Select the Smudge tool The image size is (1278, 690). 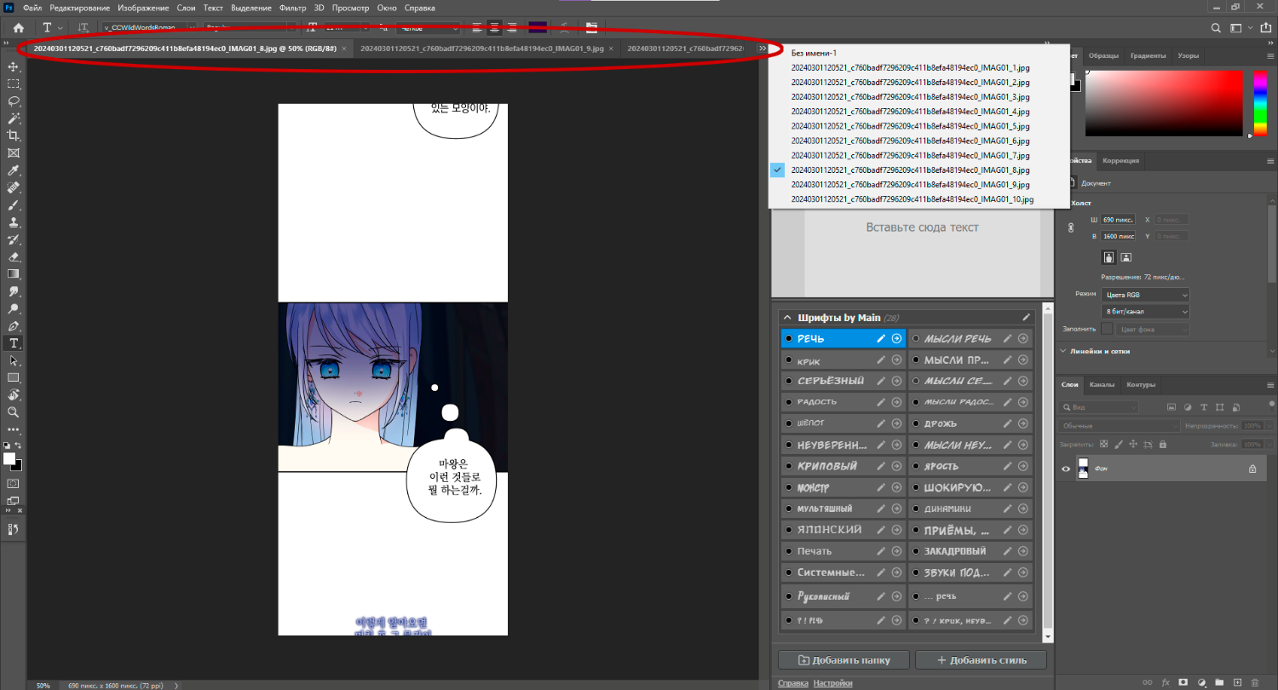(x=14, y=291)
